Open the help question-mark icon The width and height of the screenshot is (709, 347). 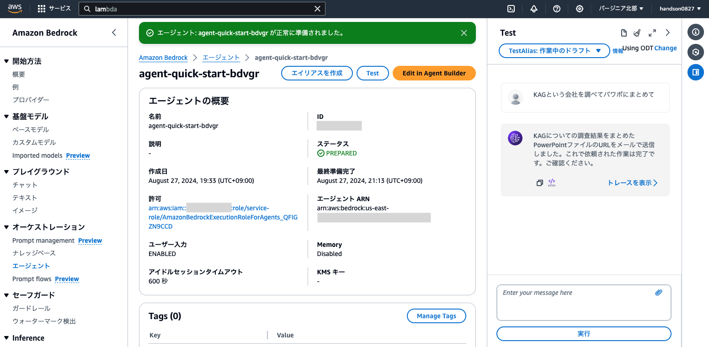click(557, 9)
